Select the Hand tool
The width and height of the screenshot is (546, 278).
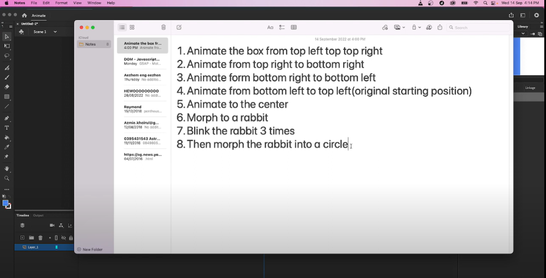tap(7, 169)
